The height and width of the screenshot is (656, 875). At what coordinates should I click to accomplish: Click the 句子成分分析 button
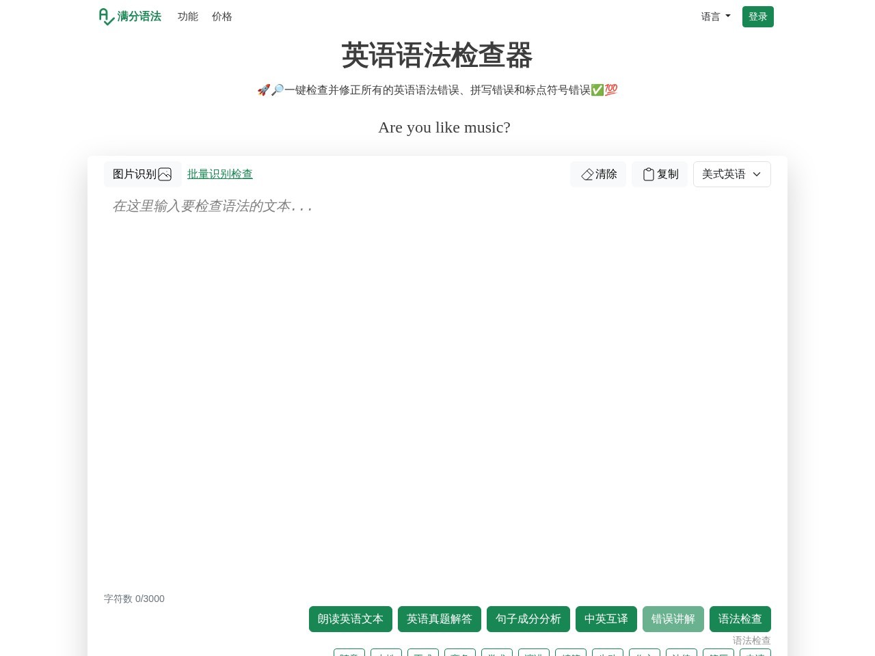[528, 619]
